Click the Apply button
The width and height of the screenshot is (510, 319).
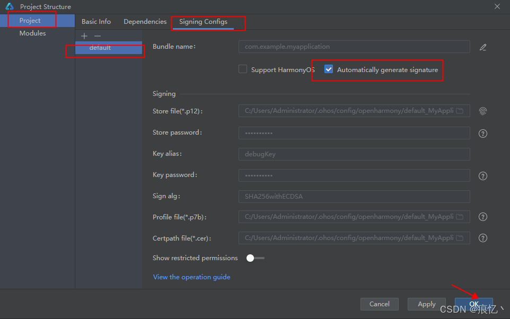426,304
